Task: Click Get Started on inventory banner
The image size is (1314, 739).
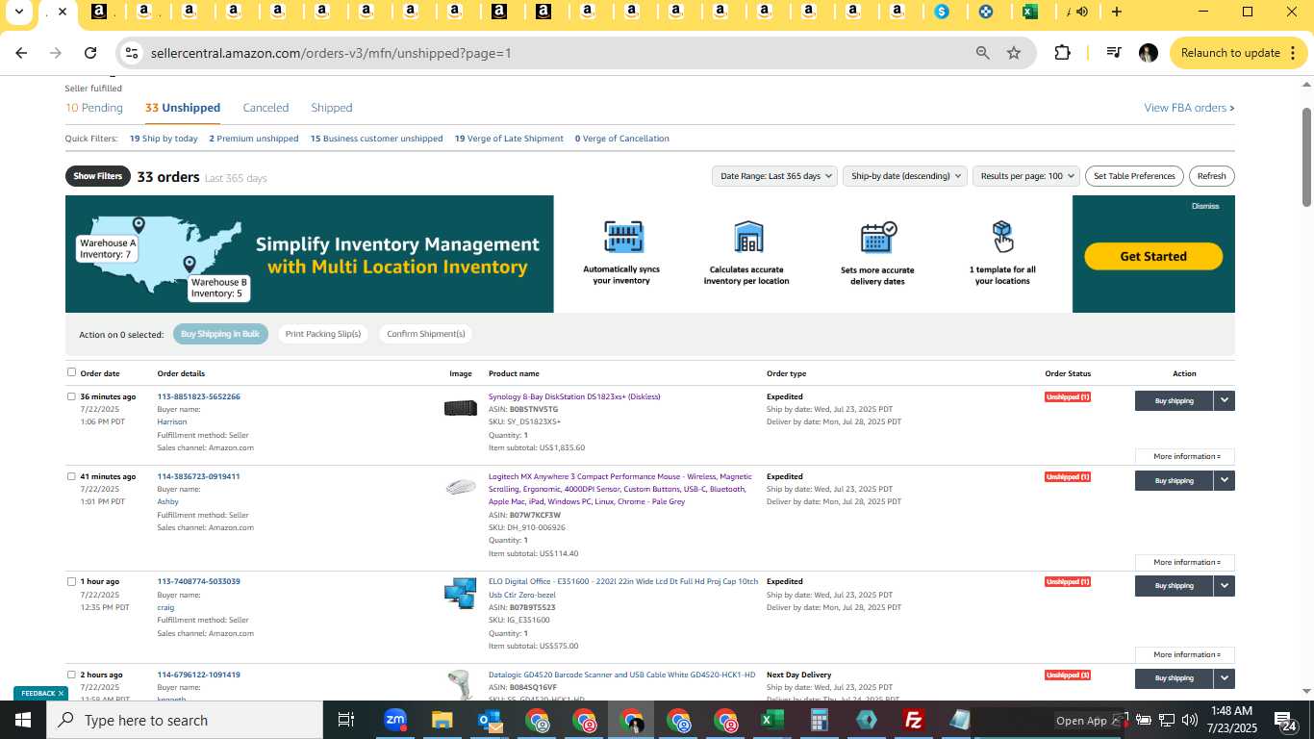Action: (x=1153, y=256)
